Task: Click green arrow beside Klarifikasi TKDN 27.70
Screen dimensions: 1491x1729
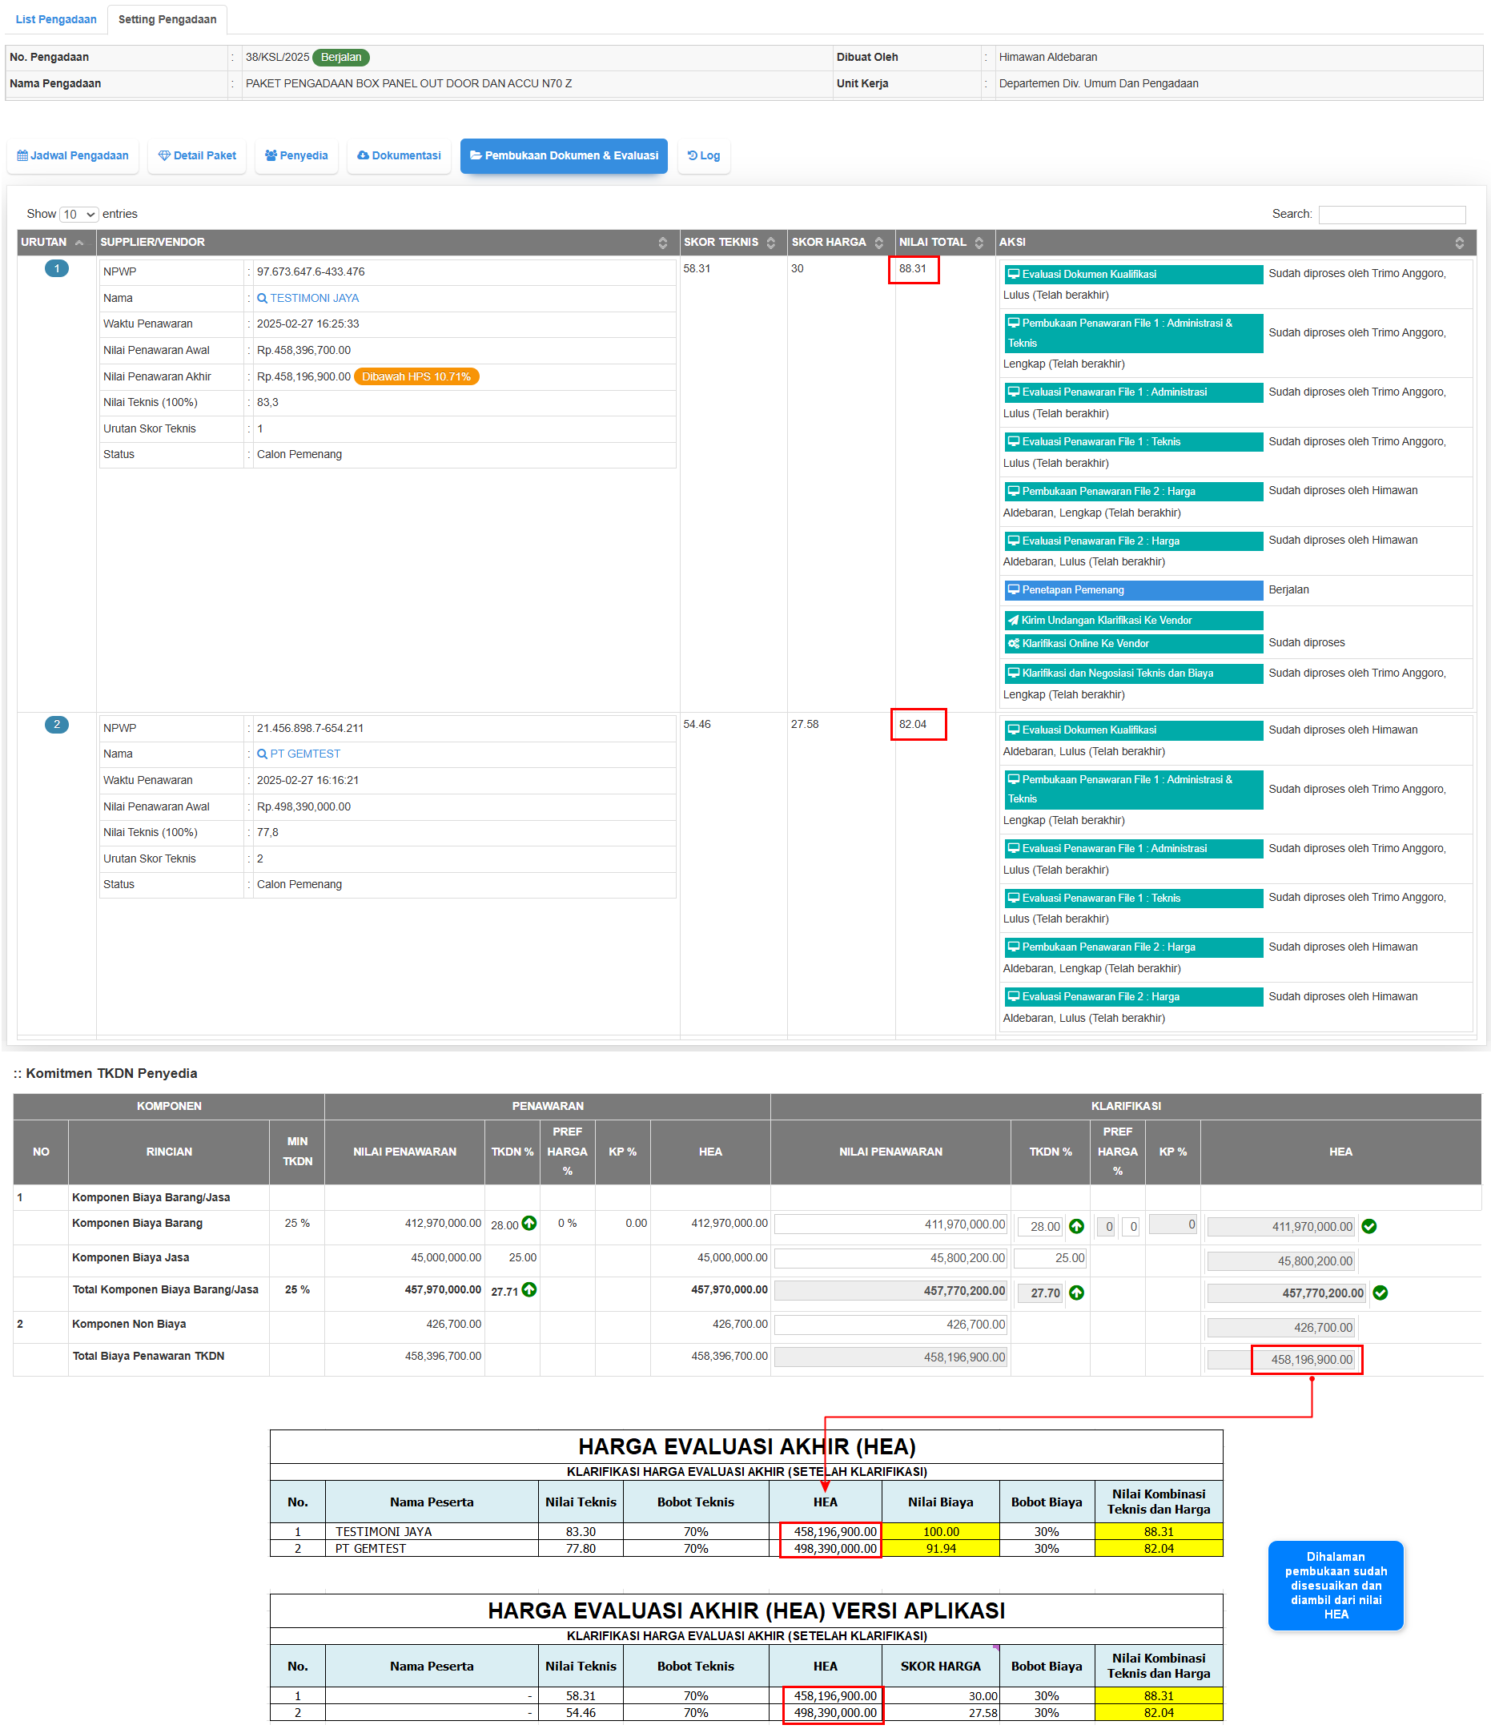Action: coord(1076,1293)
